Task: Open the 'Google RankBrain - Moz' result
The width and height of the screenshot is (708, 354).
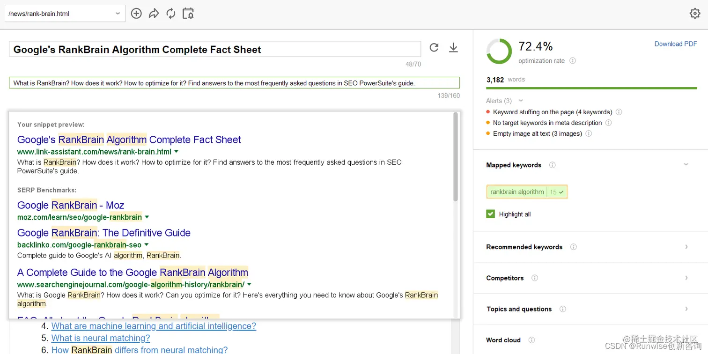Action: pos(71,205)
